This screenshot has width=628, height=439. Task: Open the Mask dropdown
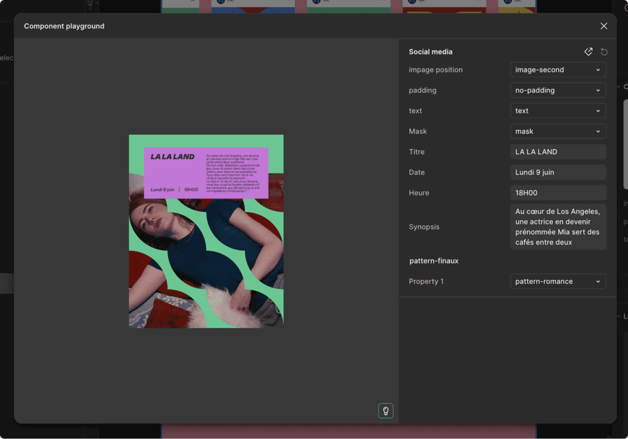click(558, 131)
